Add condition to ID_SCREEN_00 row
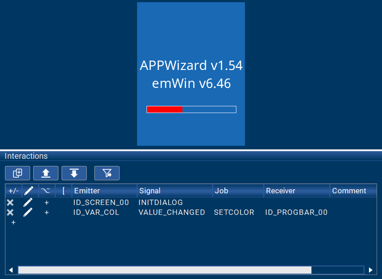This screenshot has width=382, height=279. tap(47, 203)
